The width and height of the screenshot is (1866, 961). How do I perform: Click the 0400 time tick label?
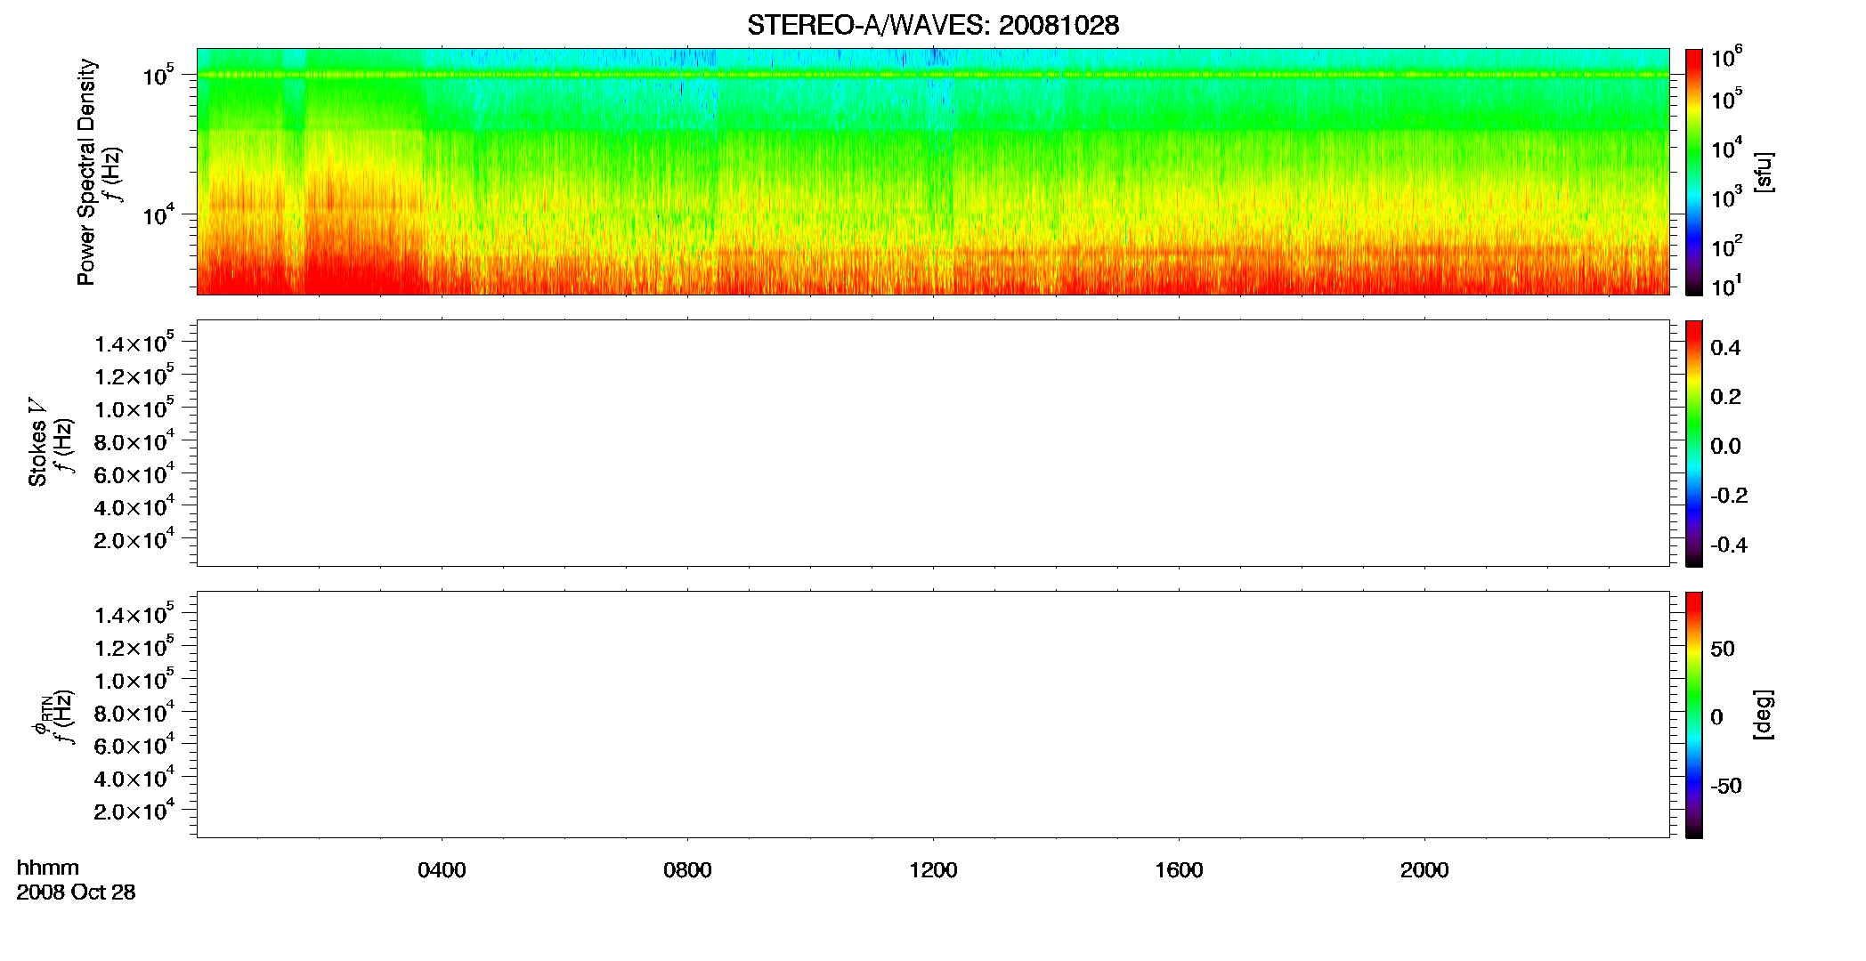(442, 870)
